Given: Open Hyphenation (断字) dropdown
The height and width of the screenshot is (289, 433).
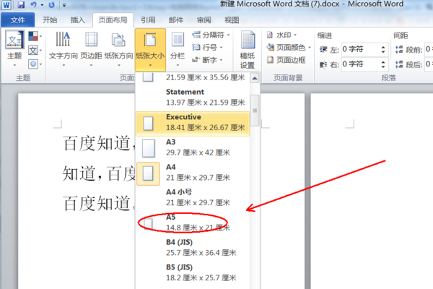Looking at the screenshot, I should pyautogui.click(x=208, y=60).
